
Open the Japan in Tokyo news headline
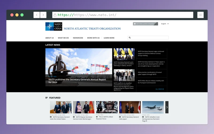[151, 64]
